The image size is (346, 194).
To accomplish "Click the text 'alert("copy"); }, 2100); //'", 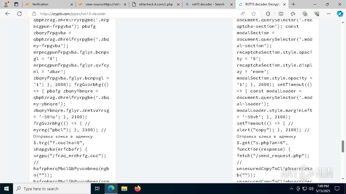I will point(273,130).
